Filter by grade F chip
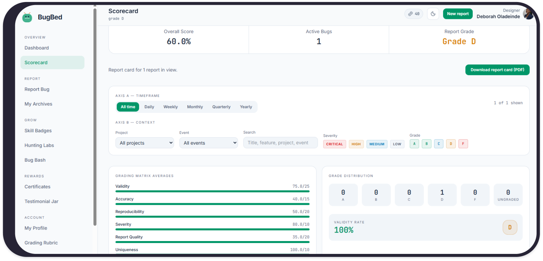This screenshot has width=543, height=261. pyautogui.click(x=463, y=144)
